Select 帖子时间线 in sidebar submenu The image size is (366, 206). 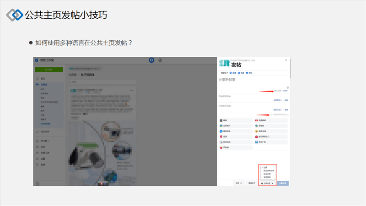click(x=45, y=124)
